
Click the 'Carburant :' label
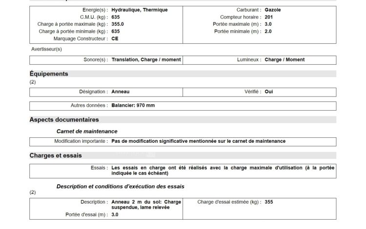tap(249, 10)
